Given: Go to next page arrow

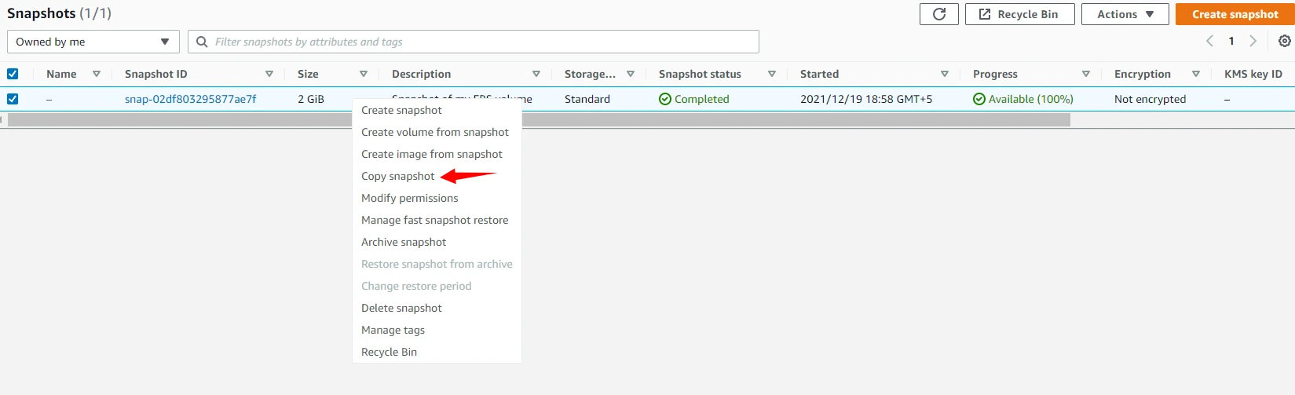Looking at the screenshot, I should click(x=1253, y=41).
